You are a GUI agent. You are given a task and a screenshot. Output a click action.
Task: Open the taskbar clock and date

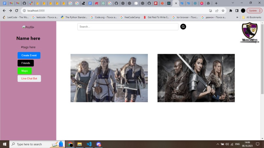click(x=247, y=144)
